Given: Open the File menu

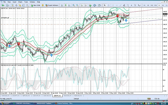Looking at the screenshot, I should 5,2.
